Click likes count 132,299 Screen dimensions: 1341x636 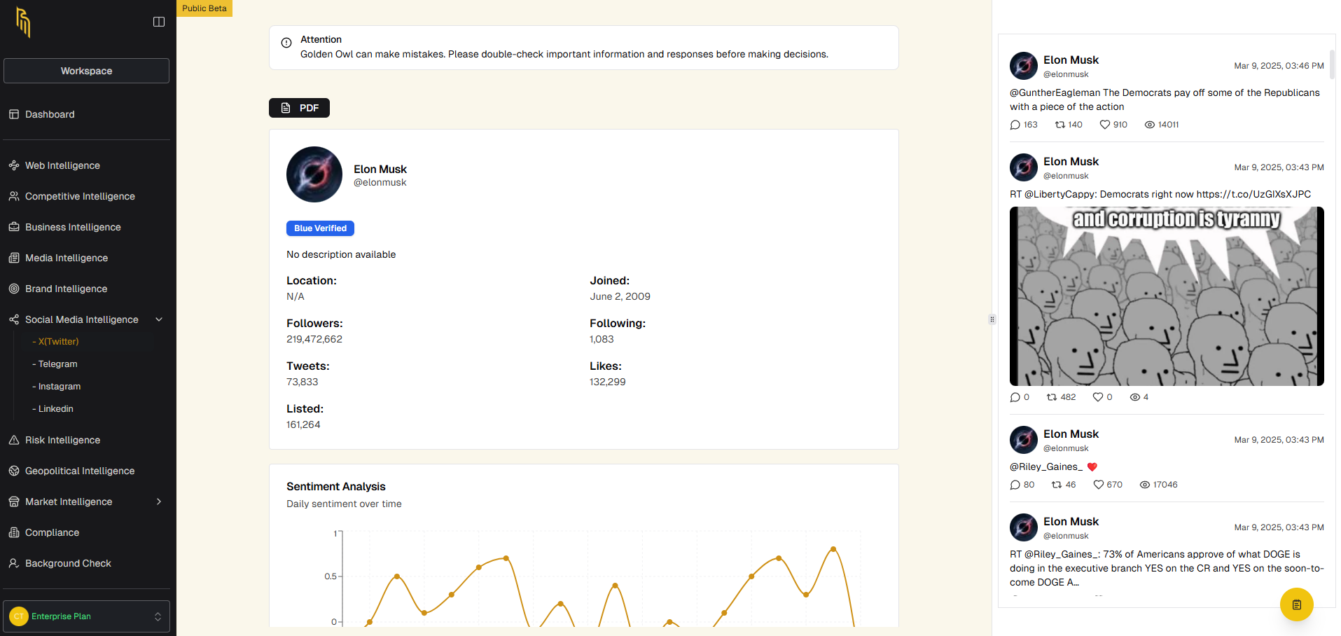coord(608,382)
